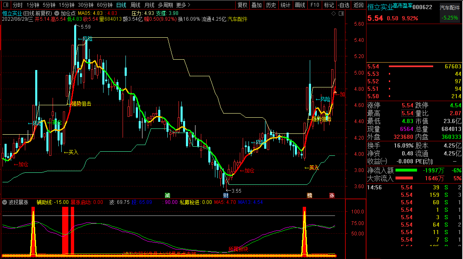Select the sell price 5.53 row
The image size is (463, 259).
(414, 74)
